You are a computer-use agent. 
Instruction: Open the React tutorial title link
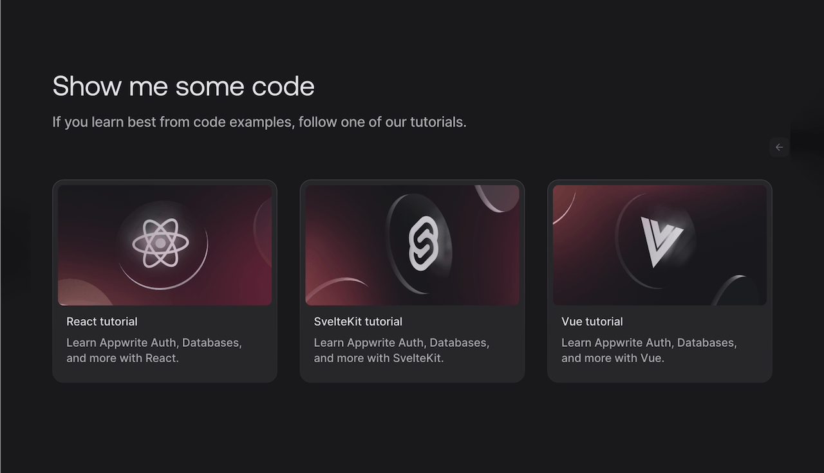point(102,322)
